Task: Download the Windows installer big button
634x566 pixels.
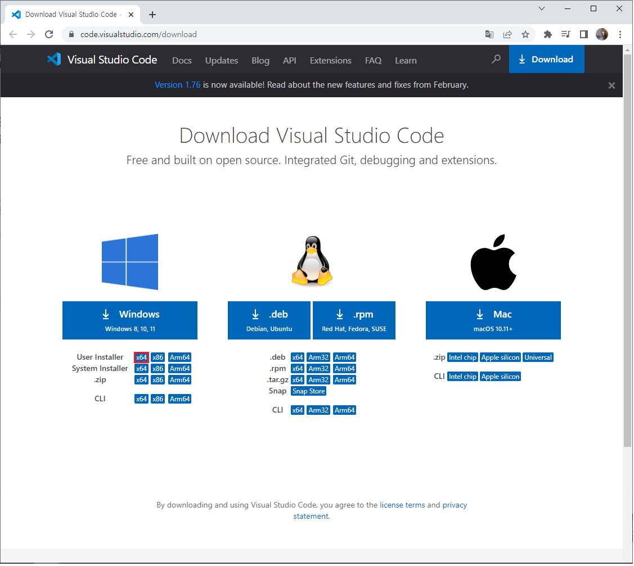Action: click(x=130, y=320)
